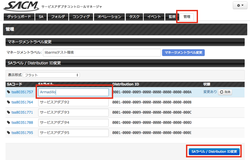The image size is (250, 160).
Task: Click the SACM logo
Action: [x=21, y=6]
